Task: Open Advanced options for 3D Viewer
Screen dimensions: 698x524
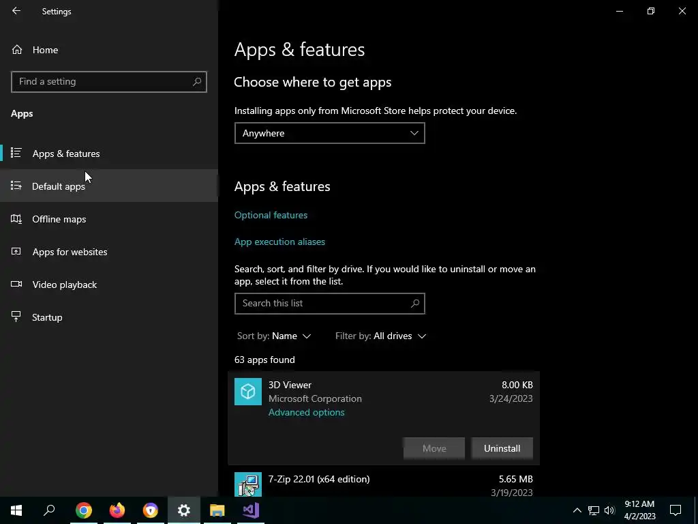Action: pos(306,413)
